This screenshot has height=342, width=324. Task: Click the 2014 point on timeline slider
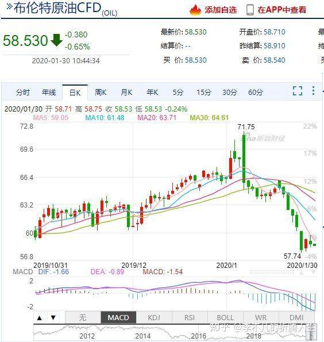click(x=143, y=336)
